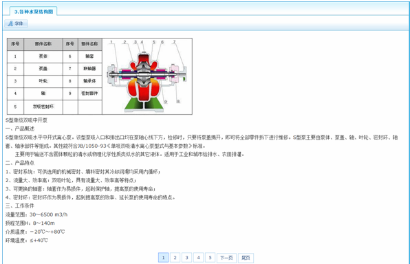Select current page 1 button
Screen dimensions: 410x264
164,258
